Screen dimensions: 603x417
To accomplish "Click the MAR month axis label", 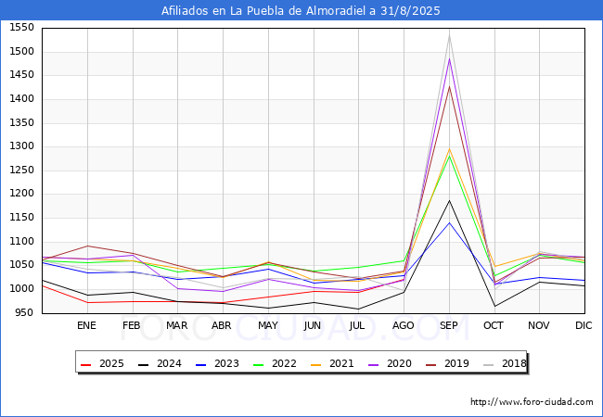I will pyautogui.click(x=177, y=325).
